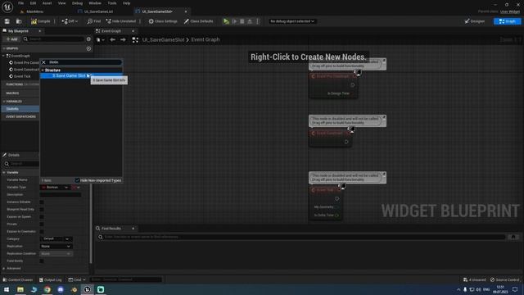The height and width of the screenshot is (295, 524).
Task: Click the variable Description field
Action: pyautogui.click(x=61, y=195)
